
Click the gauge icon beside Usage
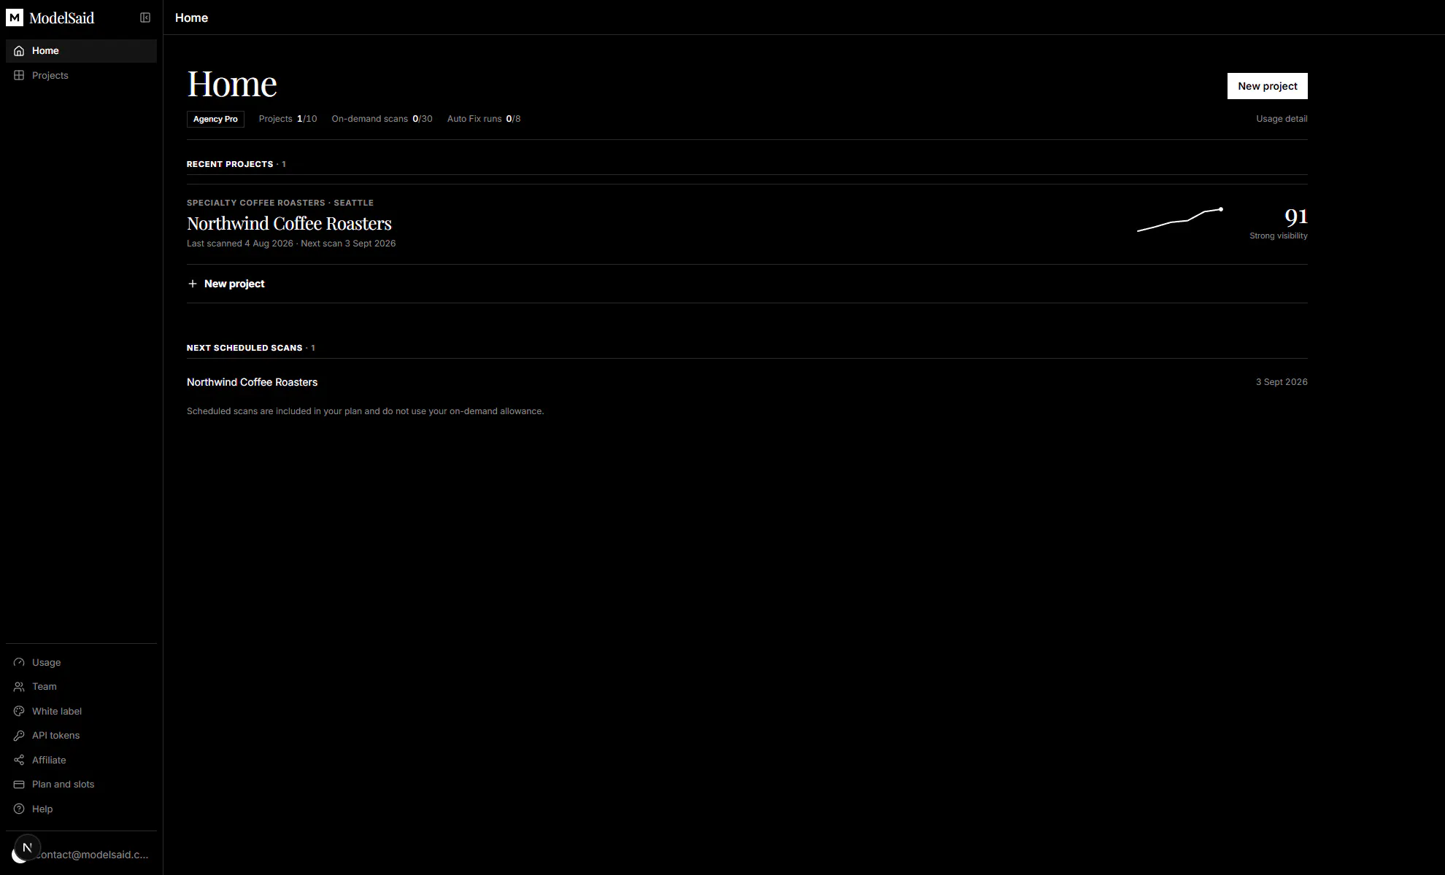(19, 662)
